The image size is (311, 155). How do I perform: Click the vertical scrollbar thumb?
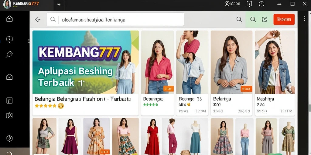pos(309,108)
